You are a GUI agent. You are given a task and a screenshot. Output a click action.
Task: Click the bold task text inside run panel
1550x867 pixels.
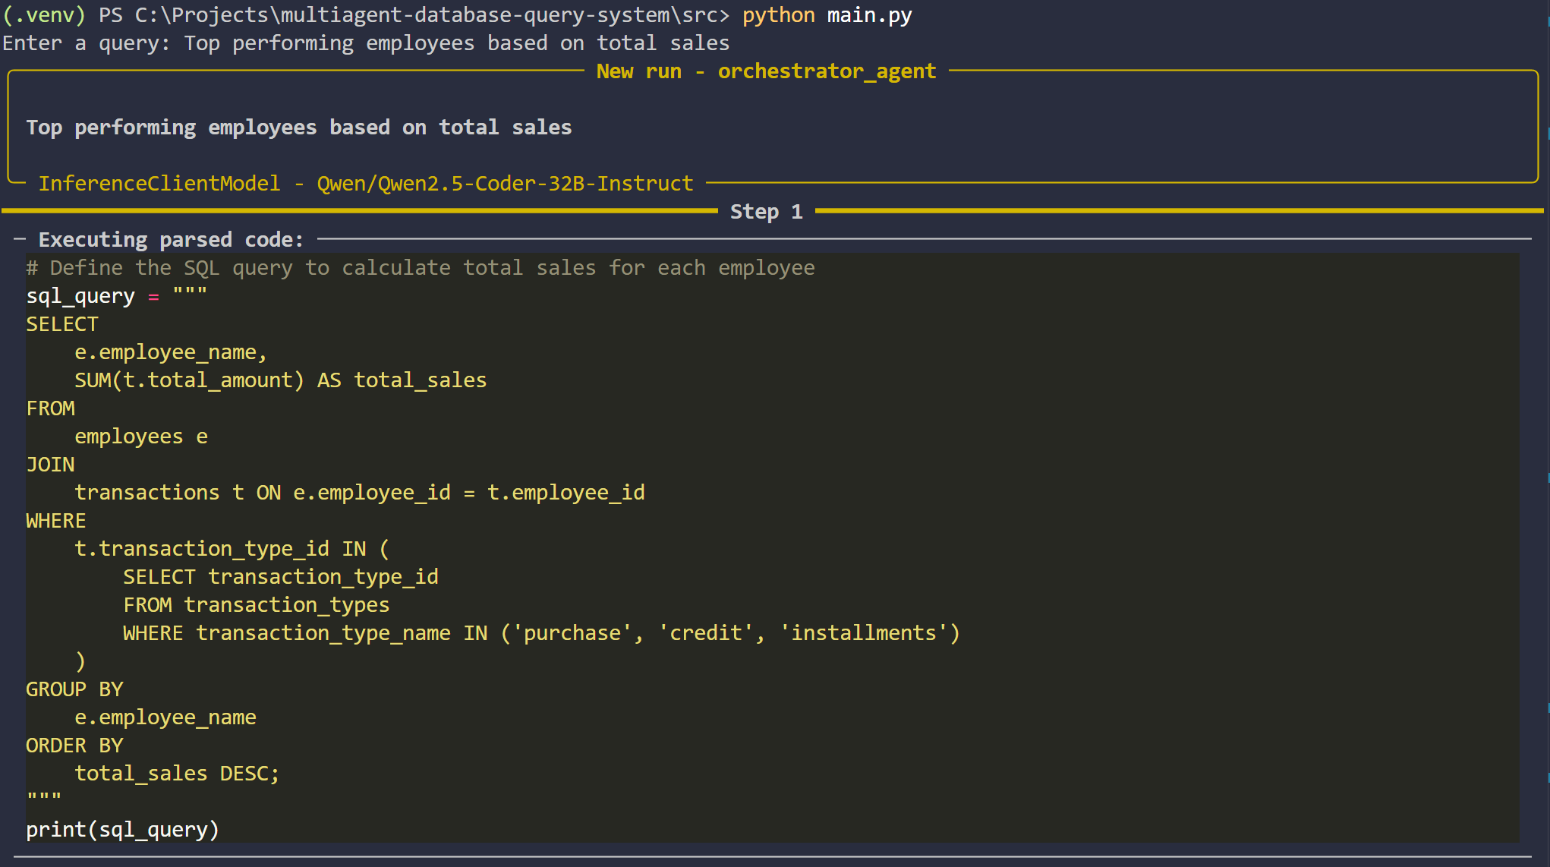click(x=299, y=128)
